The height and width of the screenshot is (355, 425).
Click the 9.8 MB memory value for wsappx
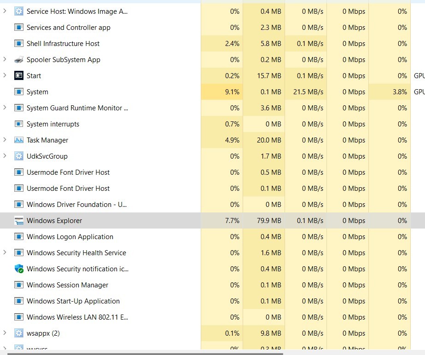click(x=271, y=333)
